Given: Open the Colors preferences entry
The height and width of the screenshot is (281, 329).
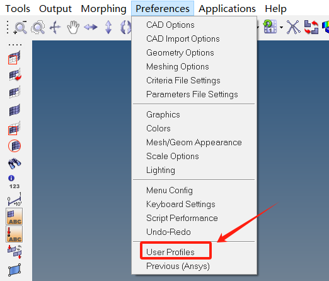Looking at the screenshot, I should click(x=158, y=128).
